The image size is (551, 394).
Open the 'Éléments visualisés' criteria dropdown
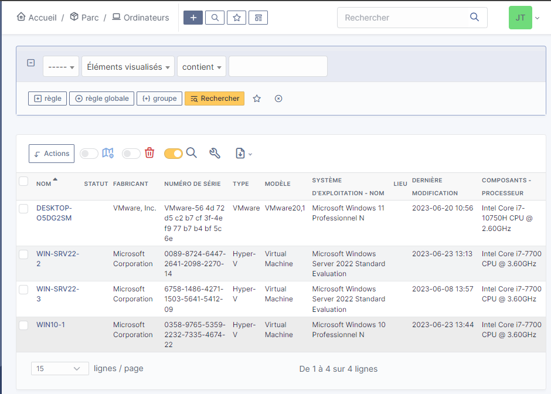coord(128,67)
